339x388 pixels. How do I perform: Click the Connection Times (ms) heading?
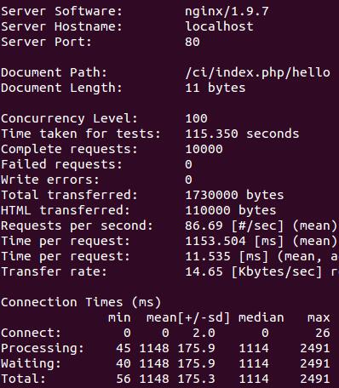[81, 302]
